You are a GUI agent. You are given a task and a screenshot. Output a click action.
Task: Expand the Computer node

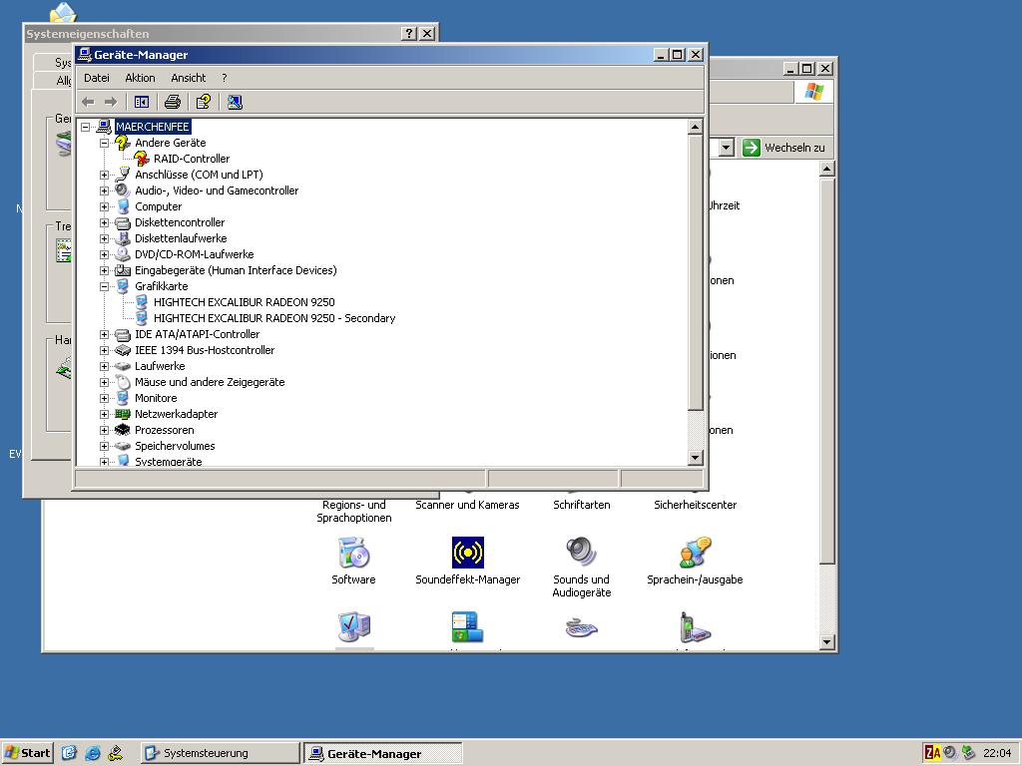pyautogui.click(x=104, y=206)
